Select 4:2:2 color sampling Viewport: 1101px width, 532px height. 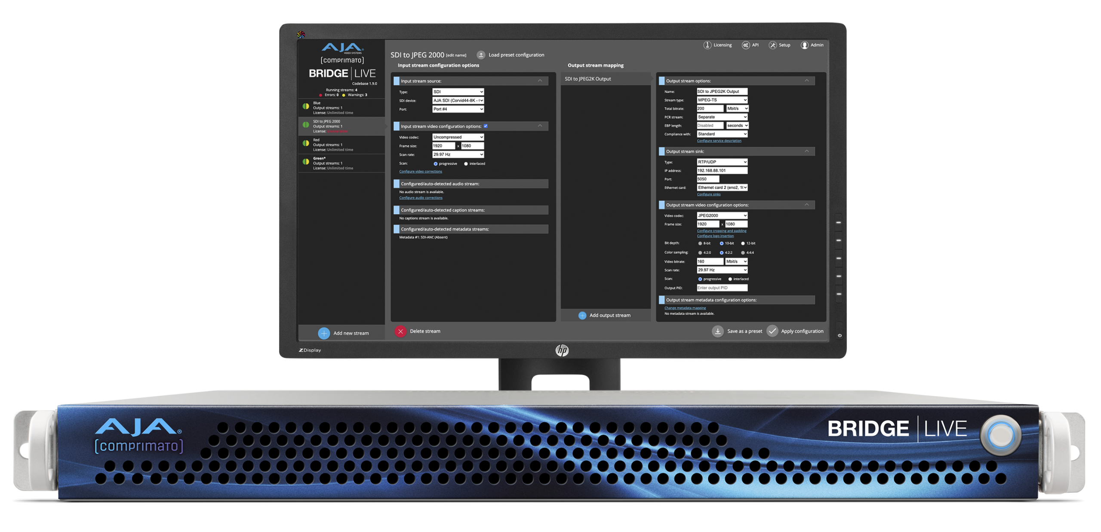click(x=721, y=253)
